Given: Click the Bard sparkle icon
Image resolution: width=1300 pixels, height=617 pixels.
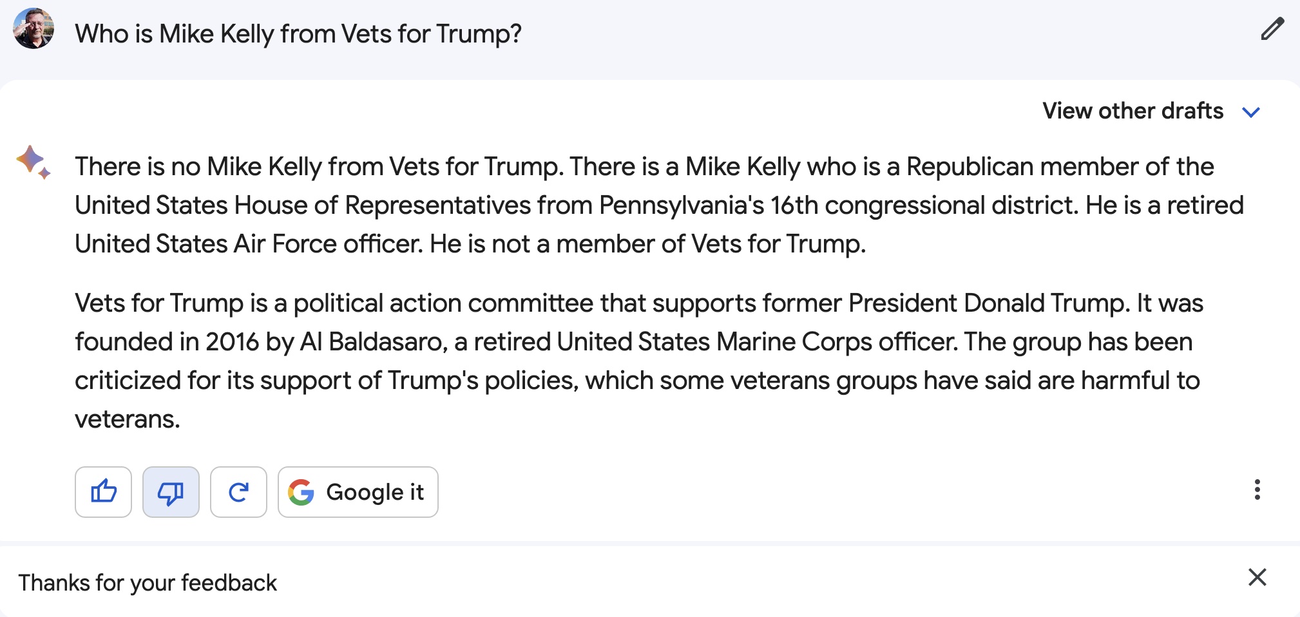Looking at the screenshot, I should pos(33,162).
